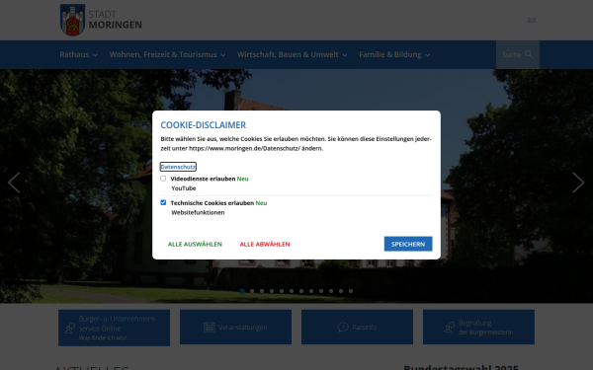Click ALLE AUSWÄHLEN in cookie dialog
The height and width of the screenshot is (370, 593).
195,245
